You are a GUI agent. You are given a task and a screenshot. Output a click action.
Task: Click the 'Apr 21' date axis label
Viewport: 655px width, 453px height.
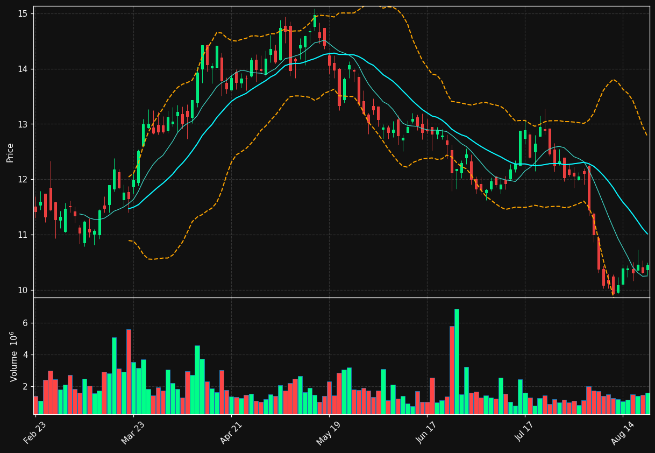pos(230,433)
